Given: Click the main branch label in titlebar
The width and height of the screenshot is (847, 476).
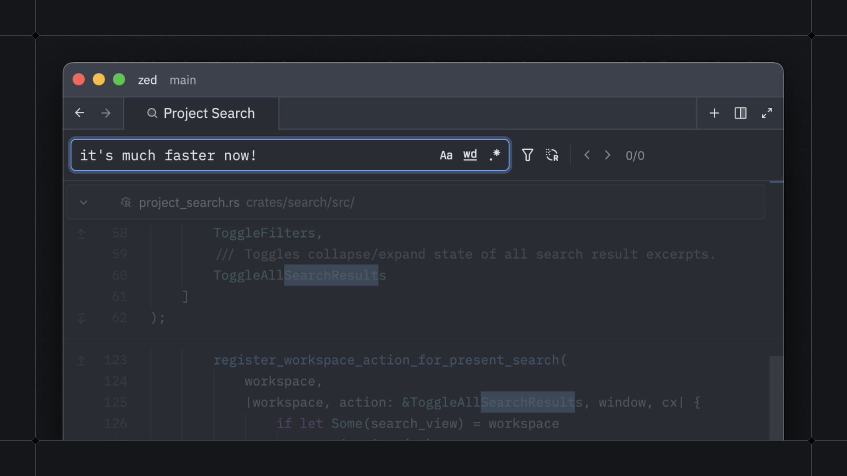Looking at the screenshot, I should (183, 80).
